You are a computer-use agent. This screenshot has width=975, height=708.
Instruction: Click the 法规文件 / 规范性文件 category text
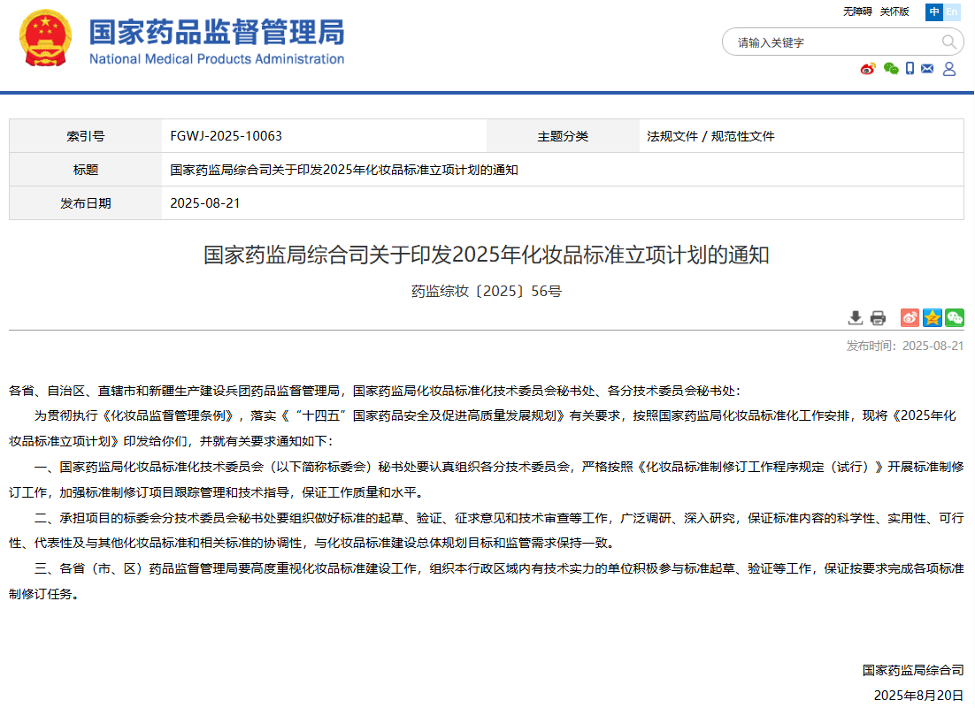tap(710, 136)
